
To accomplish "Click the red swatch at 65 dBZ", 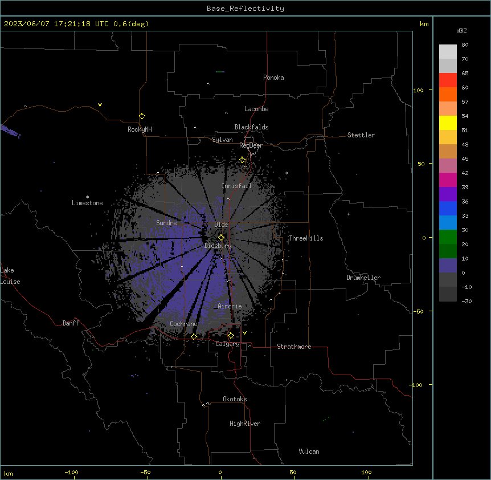I will pos(448,80).
